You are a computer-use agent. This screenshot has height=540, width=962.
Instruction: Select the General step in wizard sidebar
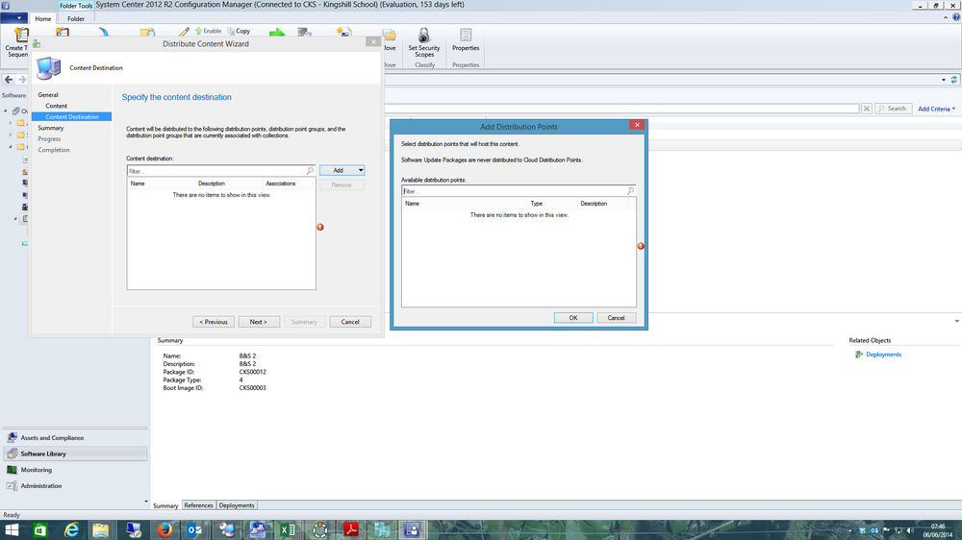tap(48, 95)
